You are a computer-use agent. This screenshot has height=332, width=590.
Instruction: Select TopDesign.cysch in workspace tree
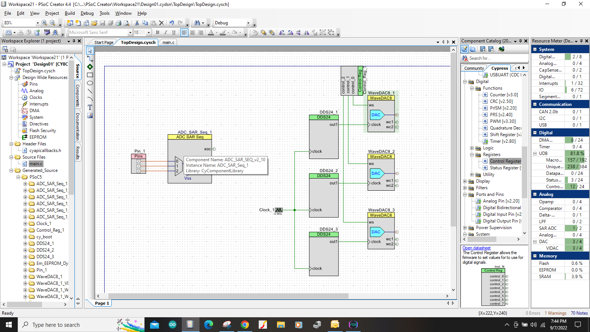point(39,71)
